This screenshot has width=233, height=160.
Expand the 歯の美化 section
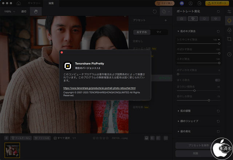coord(178,132)
